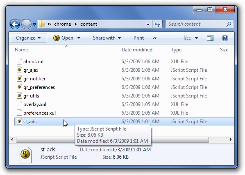
Task: Select the overlay.xul file icon
Action: (19, 104)
